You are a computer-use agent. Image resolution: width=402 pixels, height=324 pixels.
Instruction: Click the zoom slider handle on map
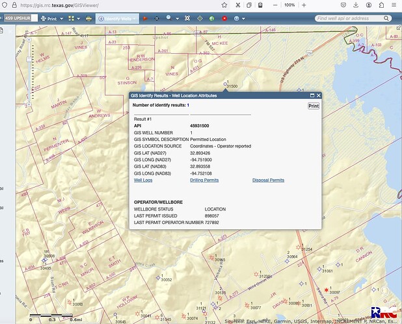pos(29,59)
